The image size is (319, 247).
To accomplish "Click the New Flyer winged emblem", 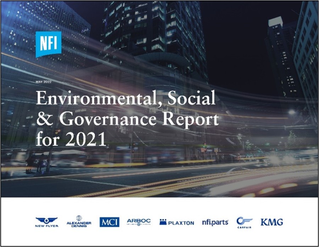I will pyautogui.click(x=46, y=220).
